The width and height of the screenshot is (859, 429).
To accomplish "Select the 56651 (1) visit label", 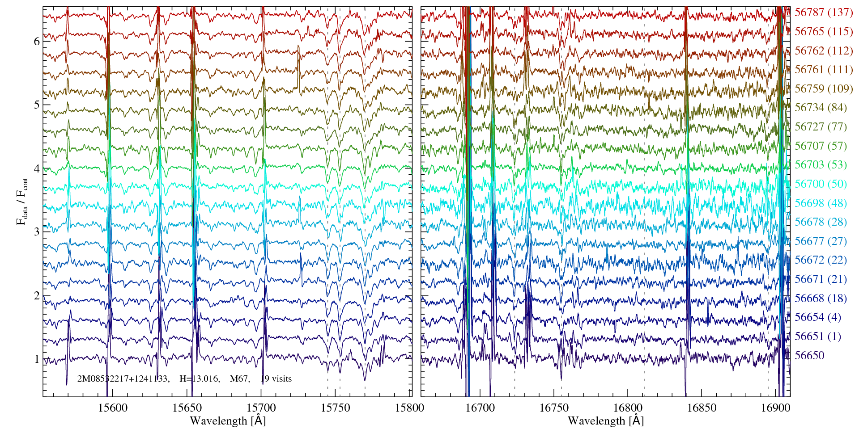I will tap(818, 336).
